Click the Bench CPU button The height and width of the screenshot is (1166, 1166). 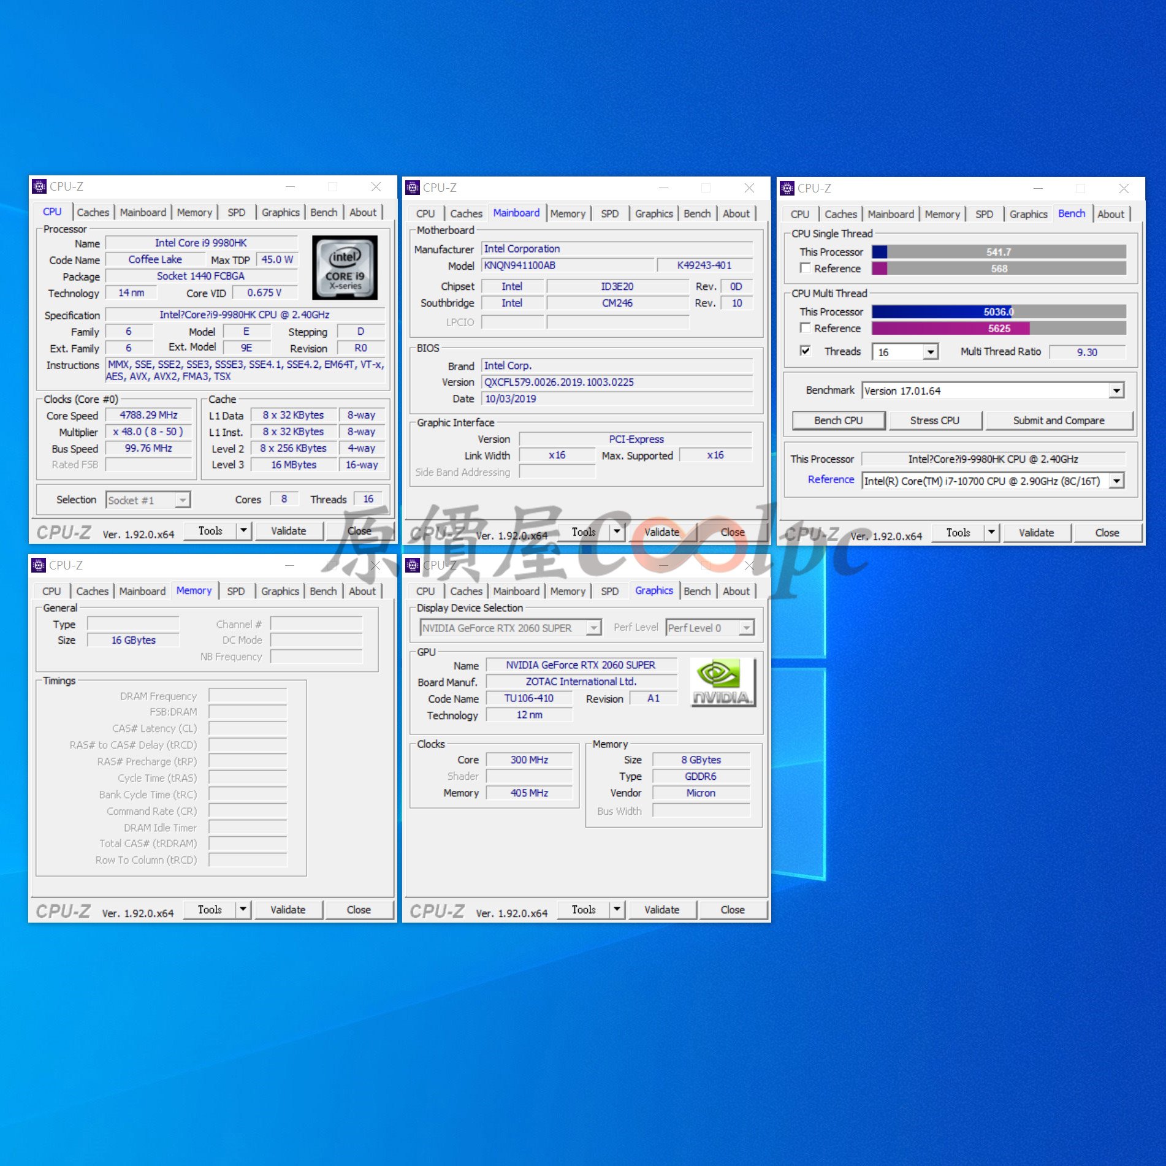point(838,421)
